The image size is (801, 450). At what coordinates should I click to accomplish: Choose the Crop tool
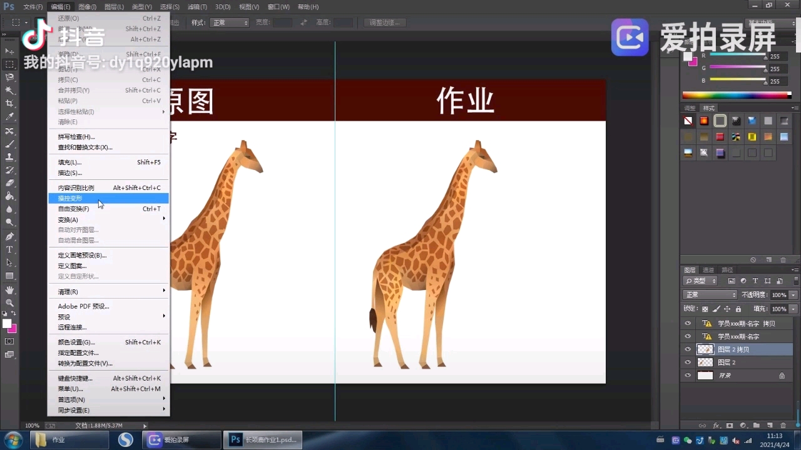point(8,103)
